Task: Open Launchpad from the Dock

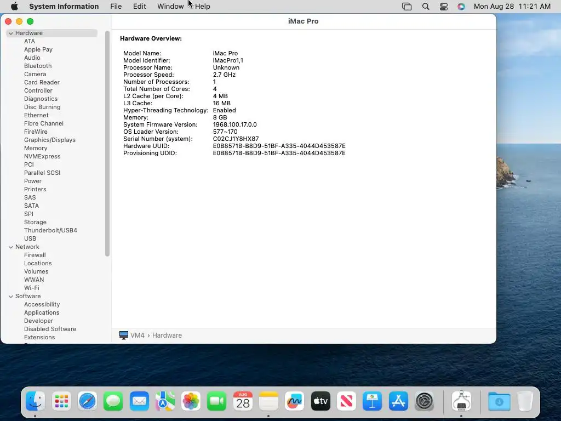Action: pos(61,401)
